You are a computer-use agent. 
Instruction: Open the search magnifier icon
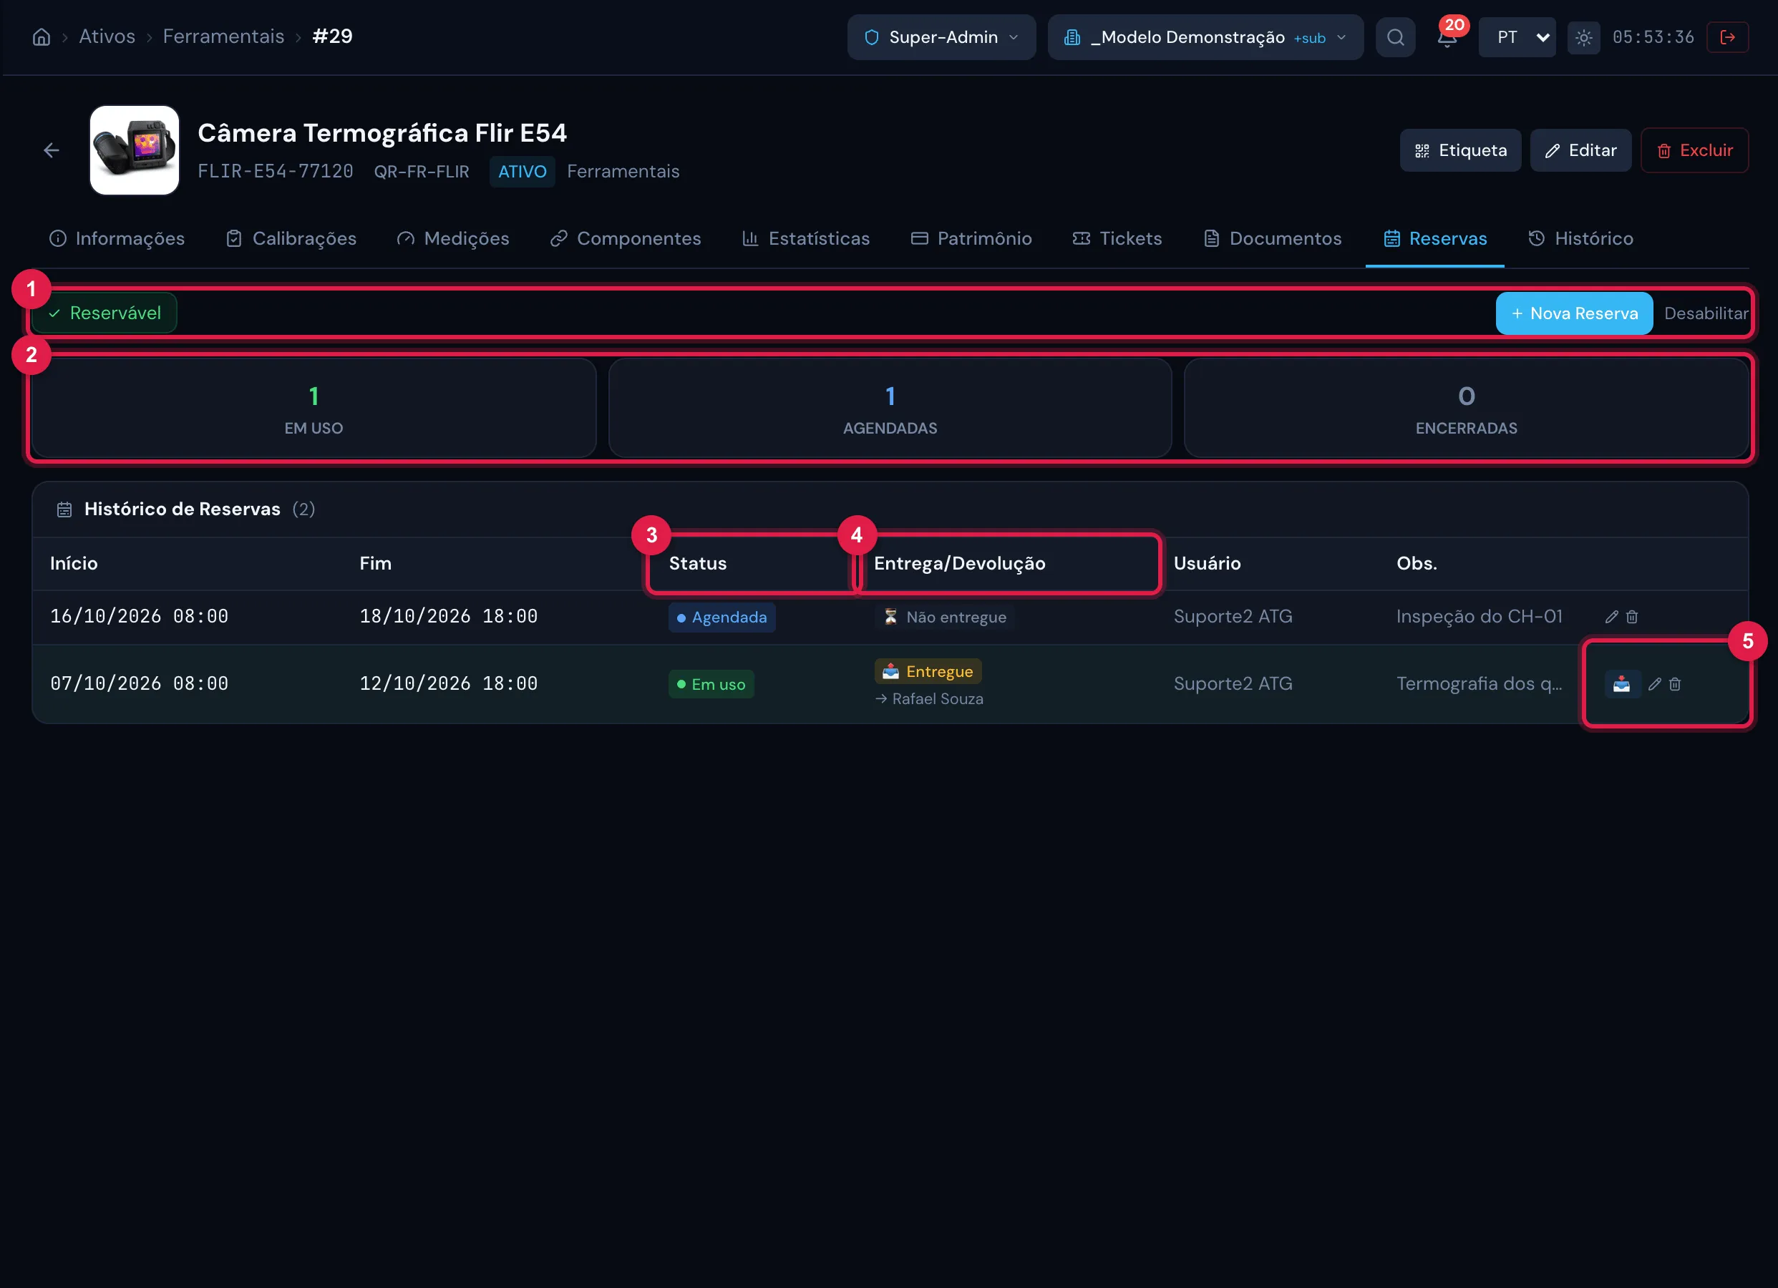click(x=1396, y=36)
